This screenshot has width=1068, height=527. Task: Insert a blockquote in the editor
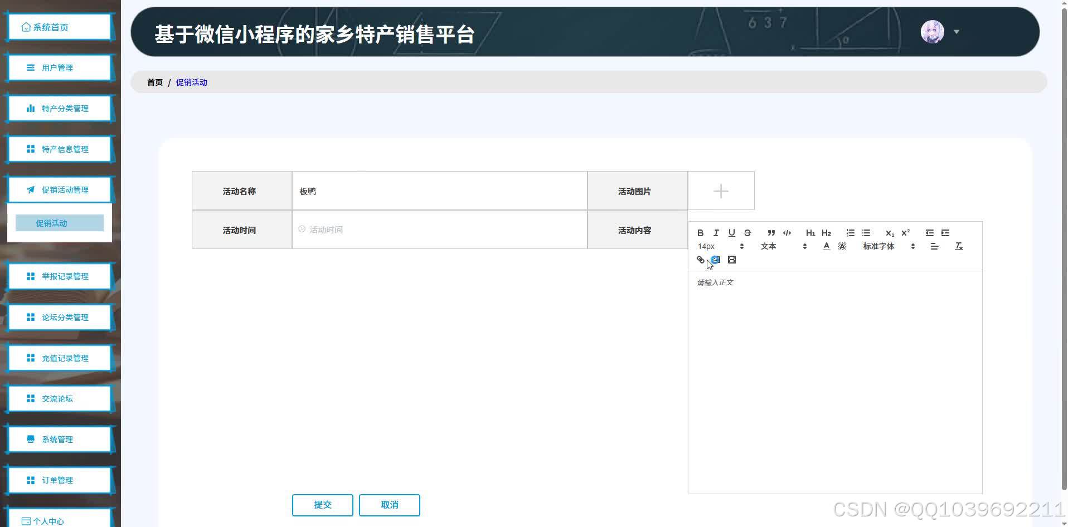pyautogui.click(x=771, y=233)
